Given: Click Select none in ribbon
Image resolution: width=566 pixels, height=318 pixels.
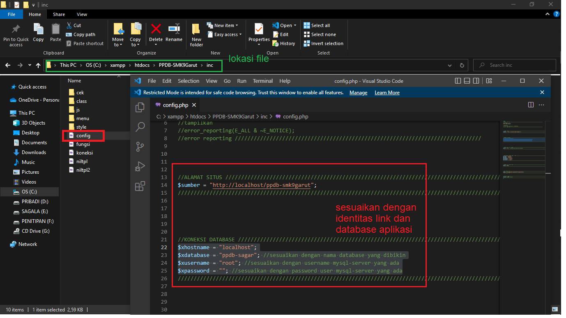Looking at the screenshot, I should (x=320, y=34).
